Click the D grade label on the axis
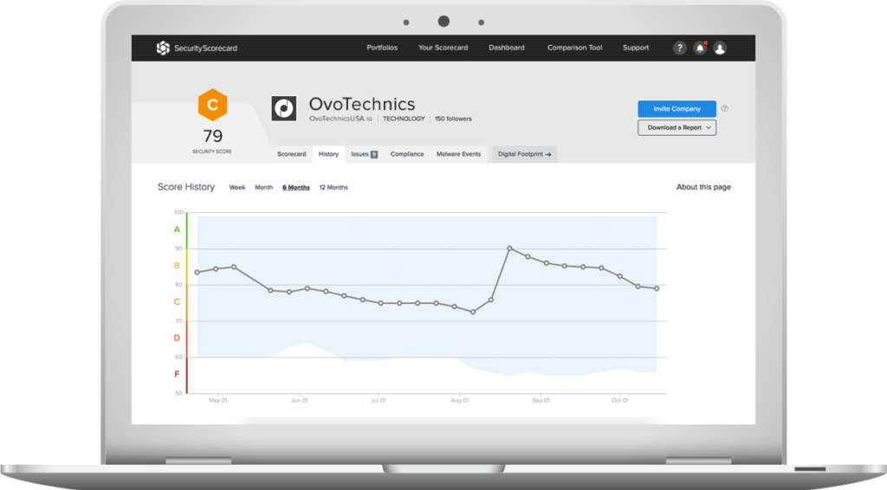The width and height of the screenshot is (887, 490). (x=177, y=338)
